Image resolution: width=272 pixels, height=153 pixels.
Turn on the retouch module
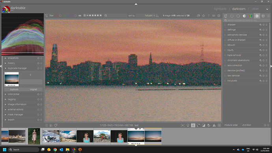tap(225, 45)
